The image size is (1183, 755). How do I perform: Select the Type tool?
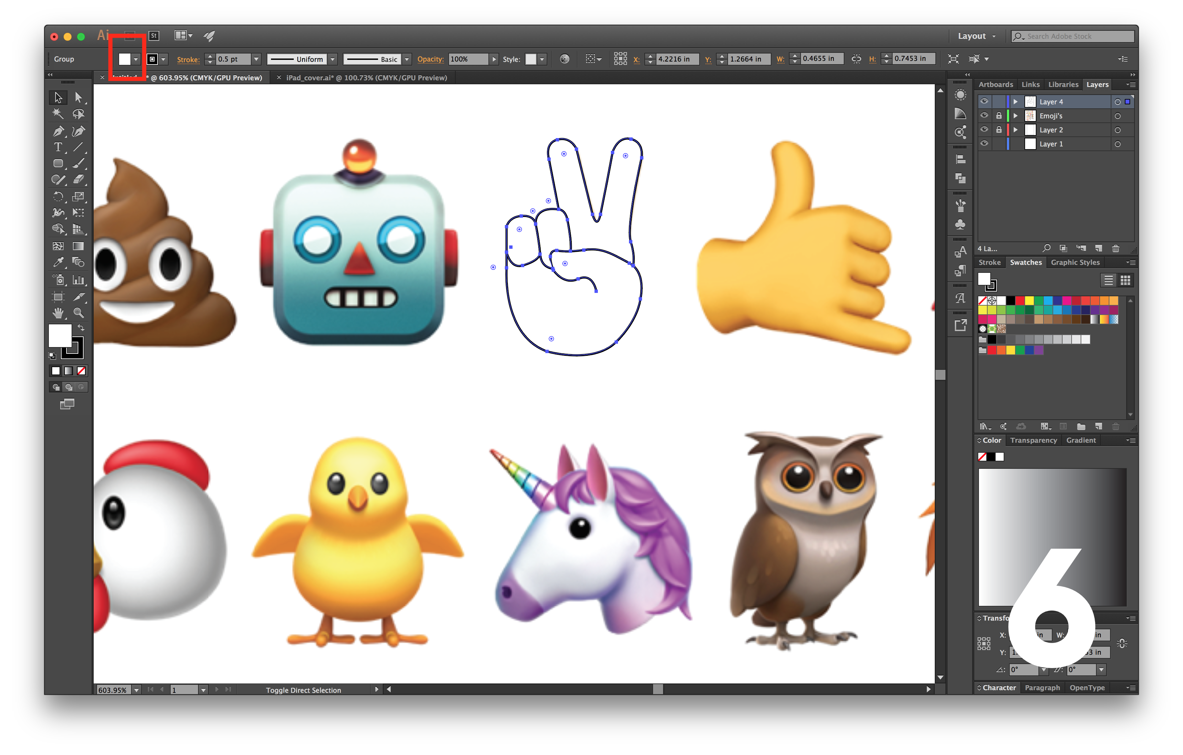pyautogui.click(x=58, y=147)
